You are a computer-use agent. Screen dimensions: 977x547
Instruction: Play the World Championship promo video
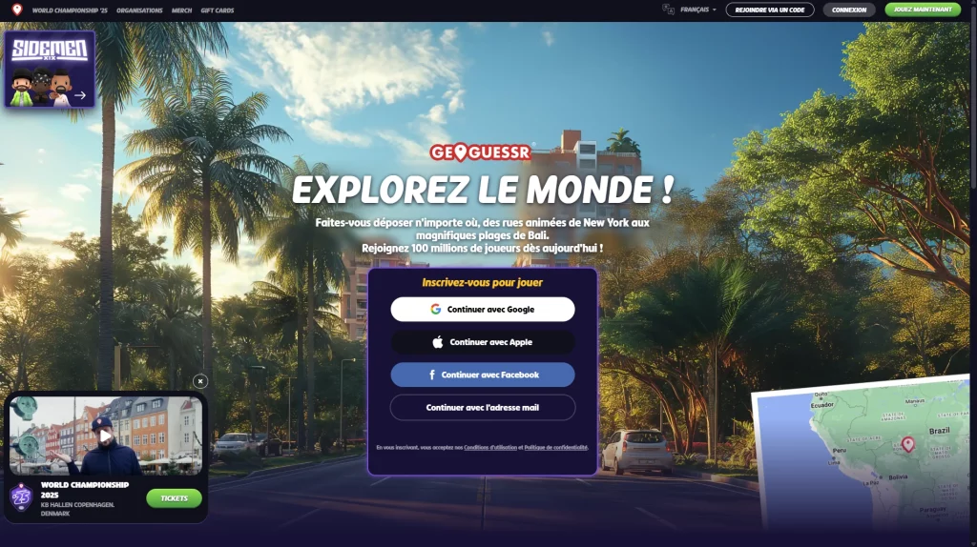106,436
